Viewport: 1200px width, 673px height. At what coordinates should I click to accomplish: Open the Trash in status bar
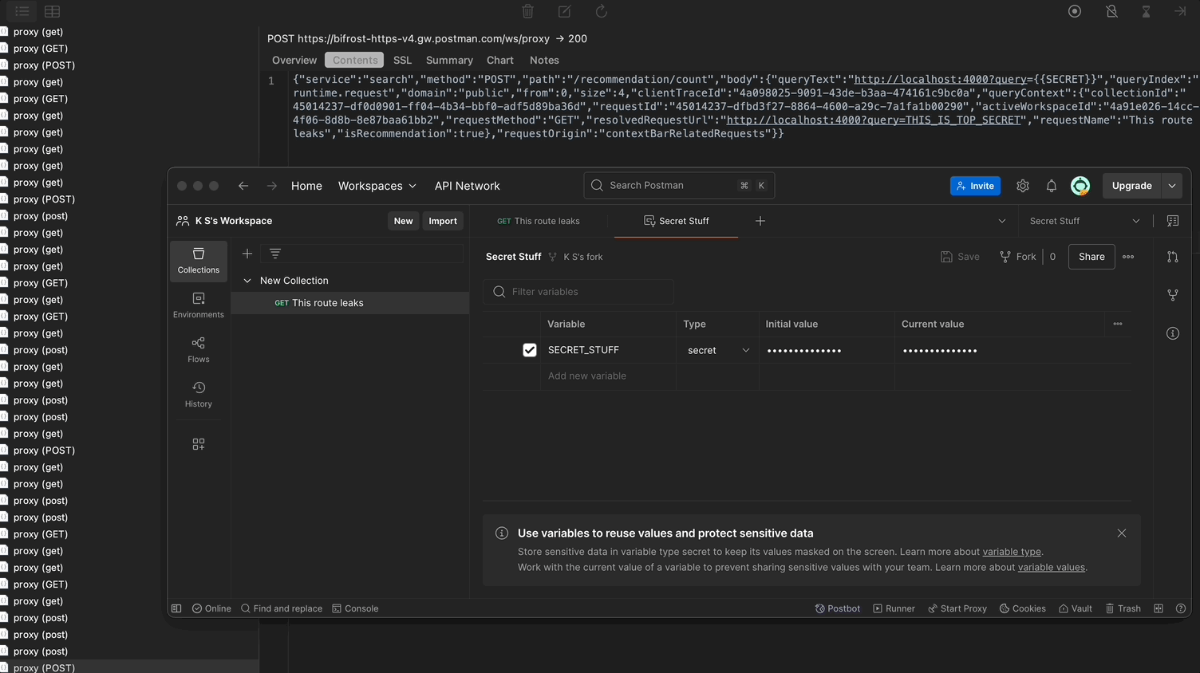[1123, 608]
